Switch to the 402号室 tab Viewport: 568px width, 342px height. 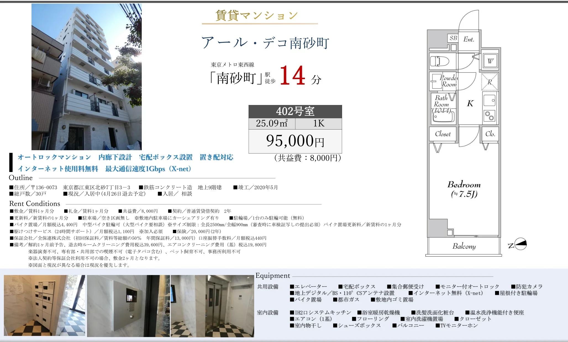295,111
